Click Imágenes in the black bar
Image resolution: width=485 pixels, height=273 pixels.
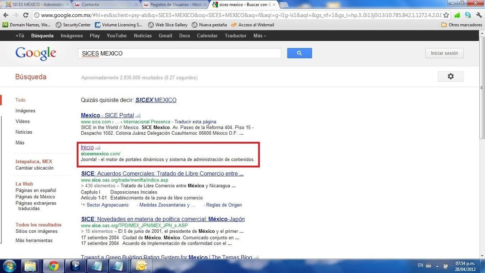click(x=72, y=36)
